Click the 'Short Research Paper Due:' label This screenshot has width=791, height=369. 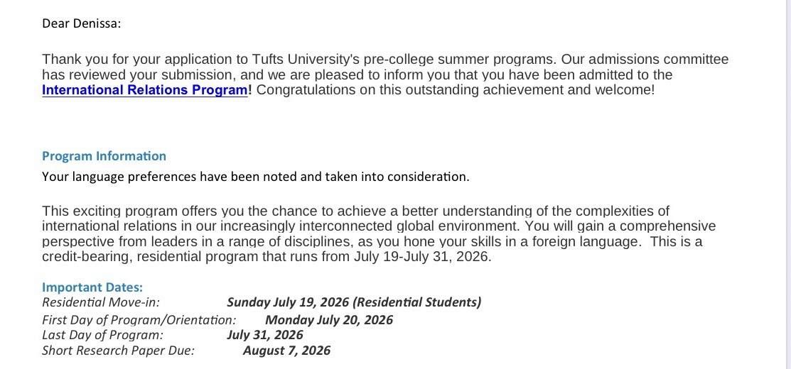coord(118,351)
